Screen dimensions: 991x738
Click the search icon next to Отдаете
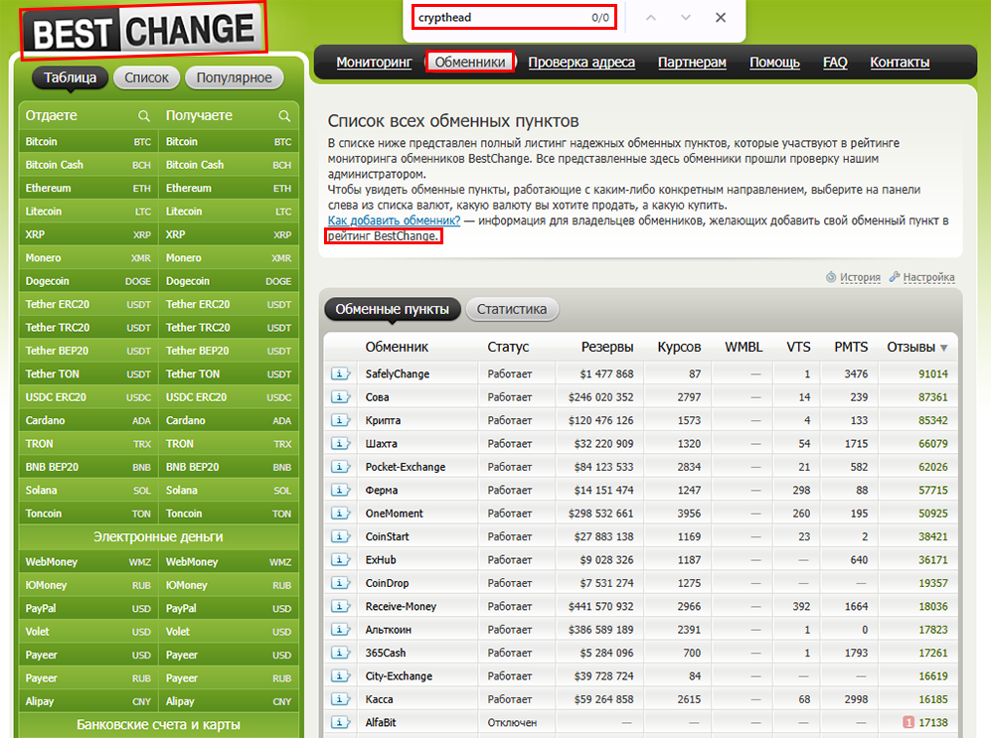pos(144,115)
